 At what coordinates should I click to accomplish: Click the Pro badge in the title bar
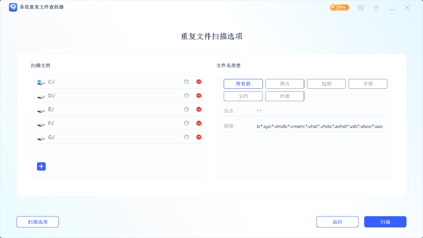point(339,7)
